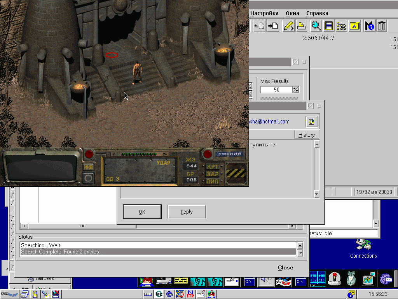This screenshot has width=398, height=299.
Task: Click the M info toolbar icon
Action: pos(369,26)
